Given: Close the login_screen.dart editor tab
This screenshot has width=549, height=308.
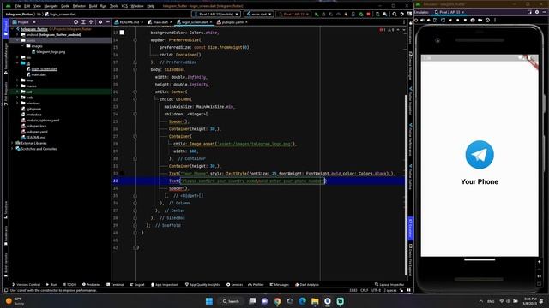Looking at the screenshot, I should click(211, 22).
